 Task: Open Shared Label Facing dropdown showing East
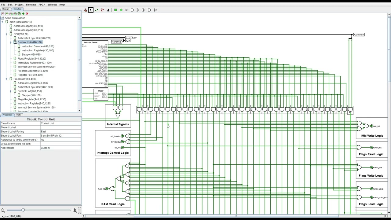(x=61, y=131)
